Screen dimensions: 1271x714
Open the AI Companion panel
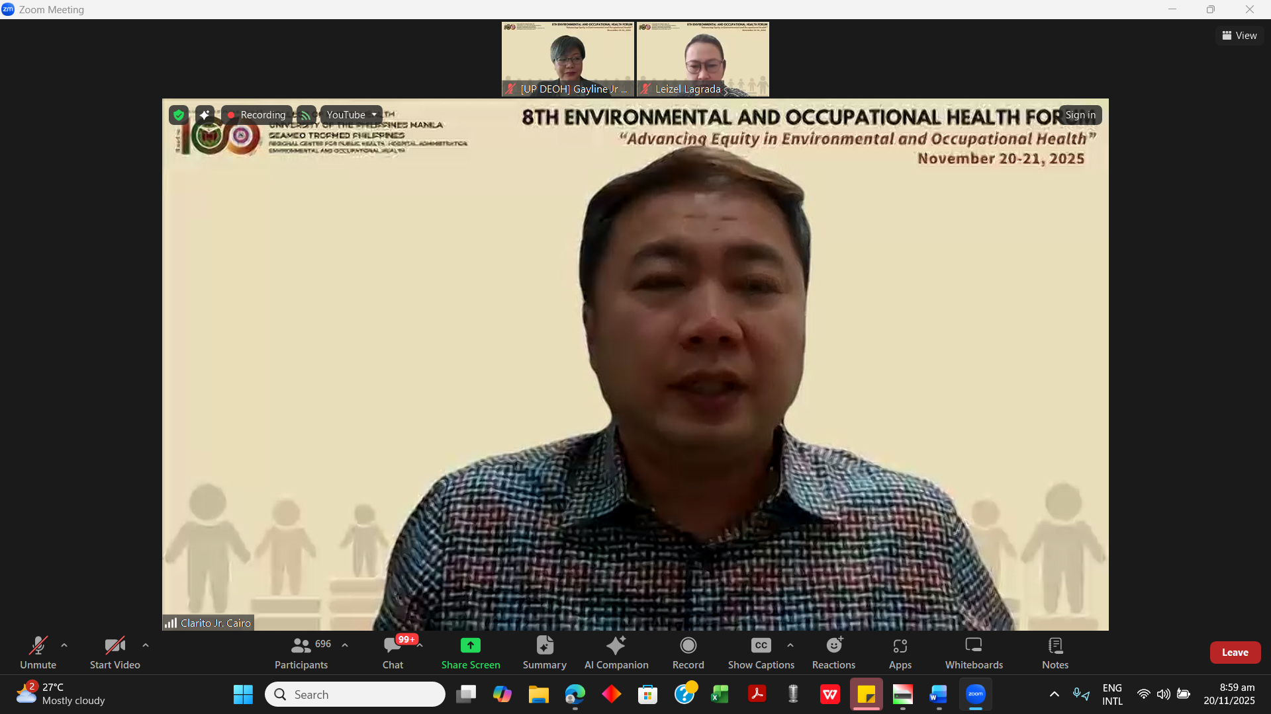616,652
